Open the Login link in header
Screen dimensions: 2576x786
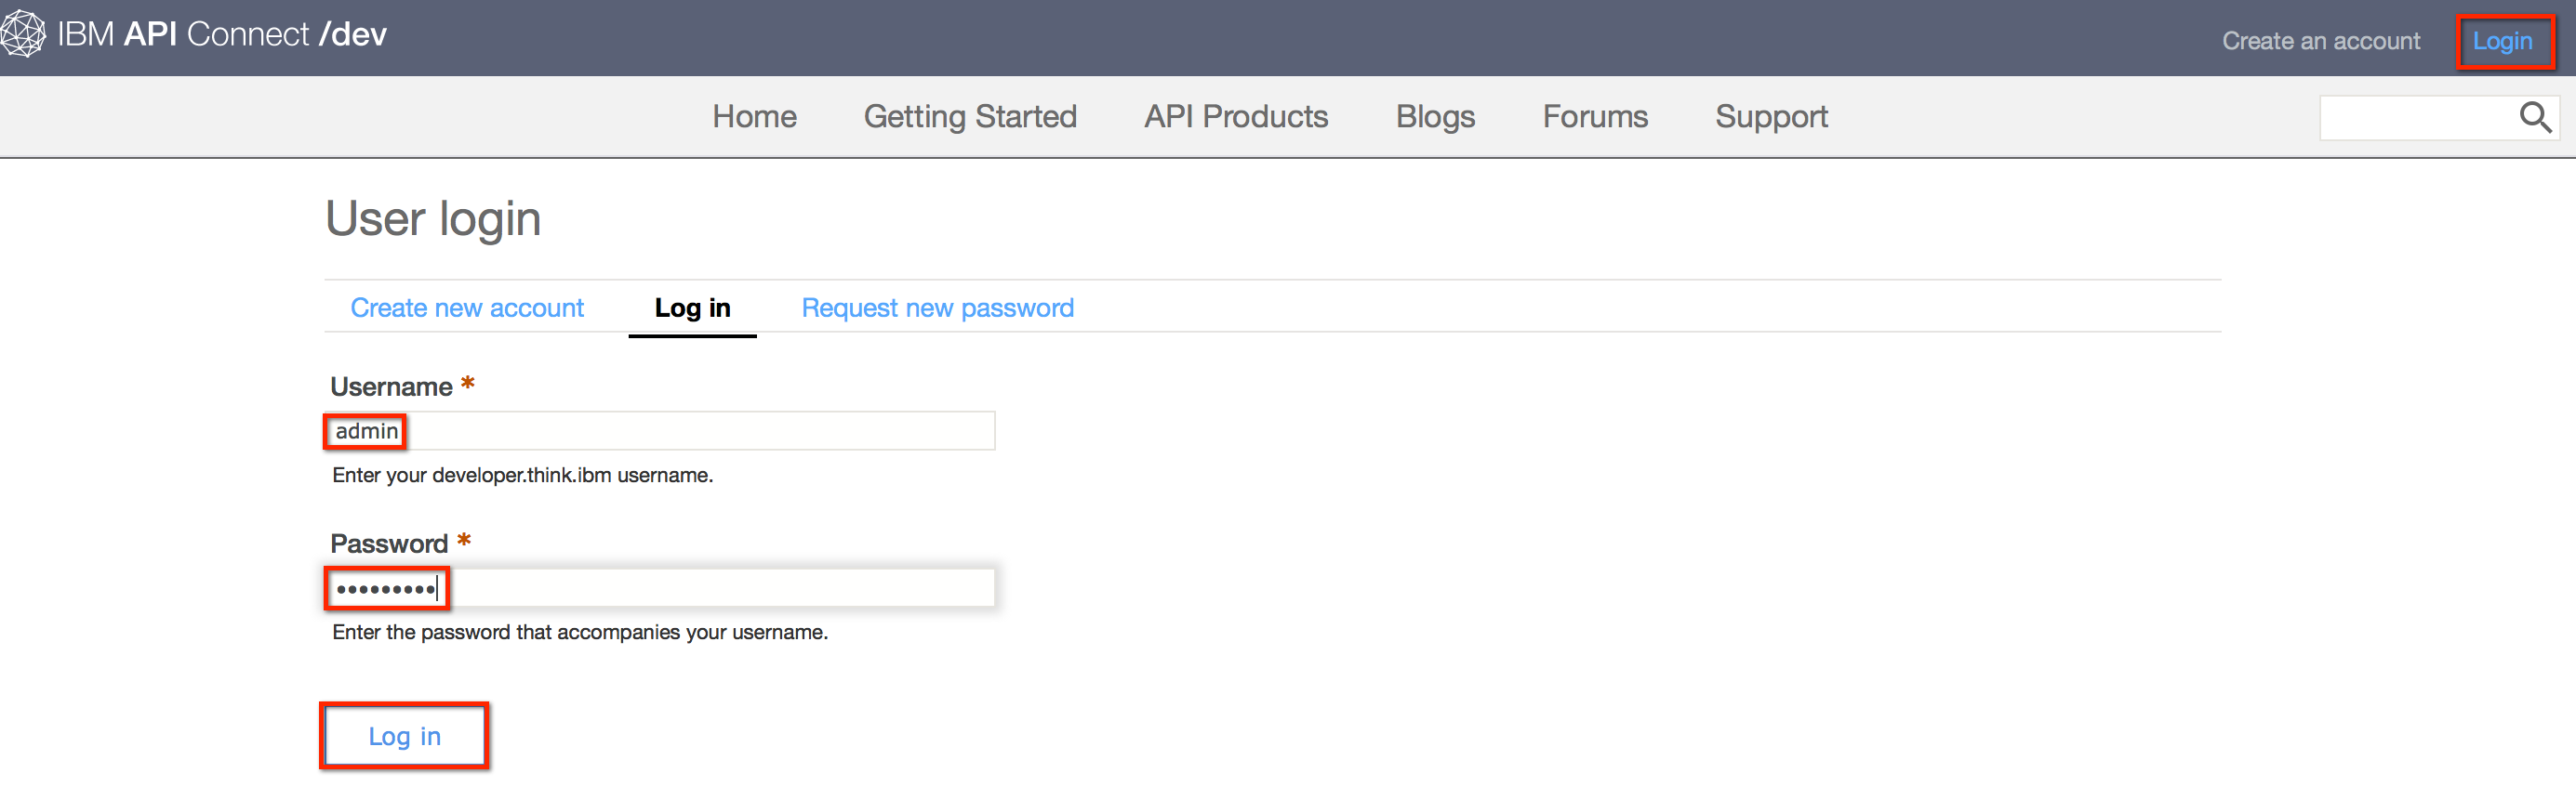[2502, 41]
